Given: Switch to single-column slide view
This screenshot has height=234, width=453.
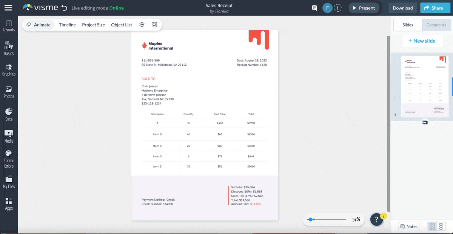Looking at the screenshot, I should coord(441,226).
